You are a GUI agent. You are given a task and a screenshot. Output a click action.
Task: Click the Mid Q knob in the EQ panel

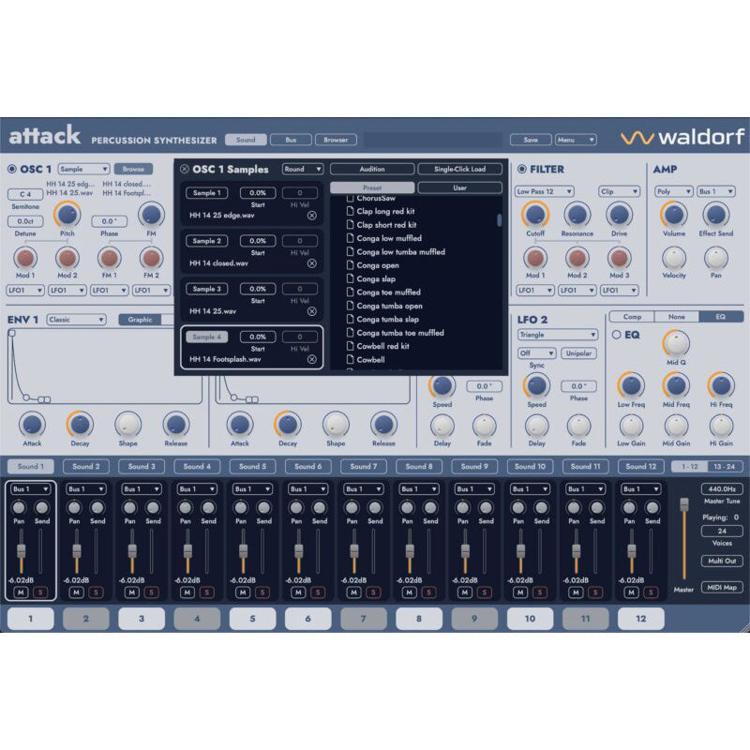pyautogui.click(x=676, y=340)
